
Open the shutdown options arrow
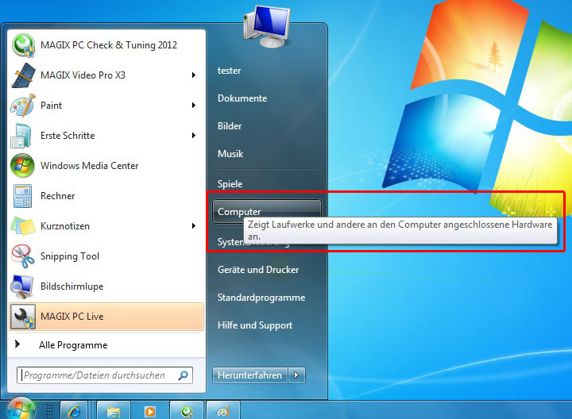[296, 375]
